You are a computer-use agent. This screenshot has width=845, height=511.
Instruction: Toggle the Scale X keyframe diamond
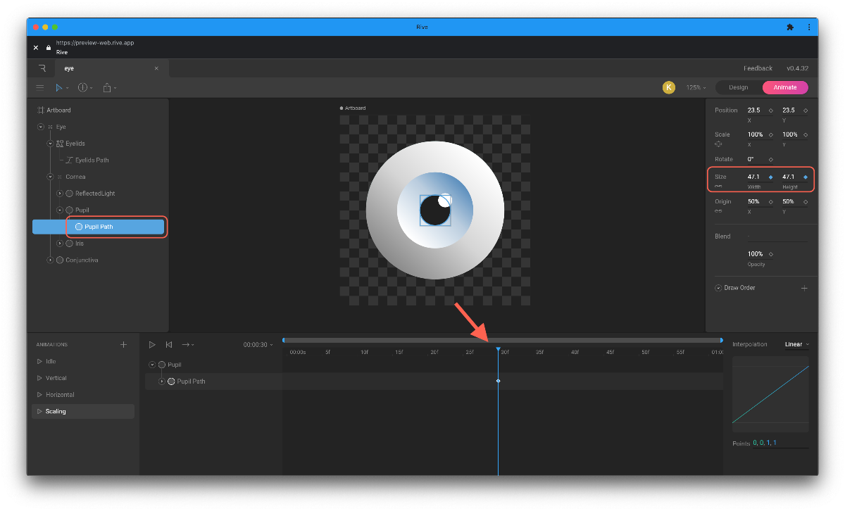pyautogui.click(x=770, y=134)
